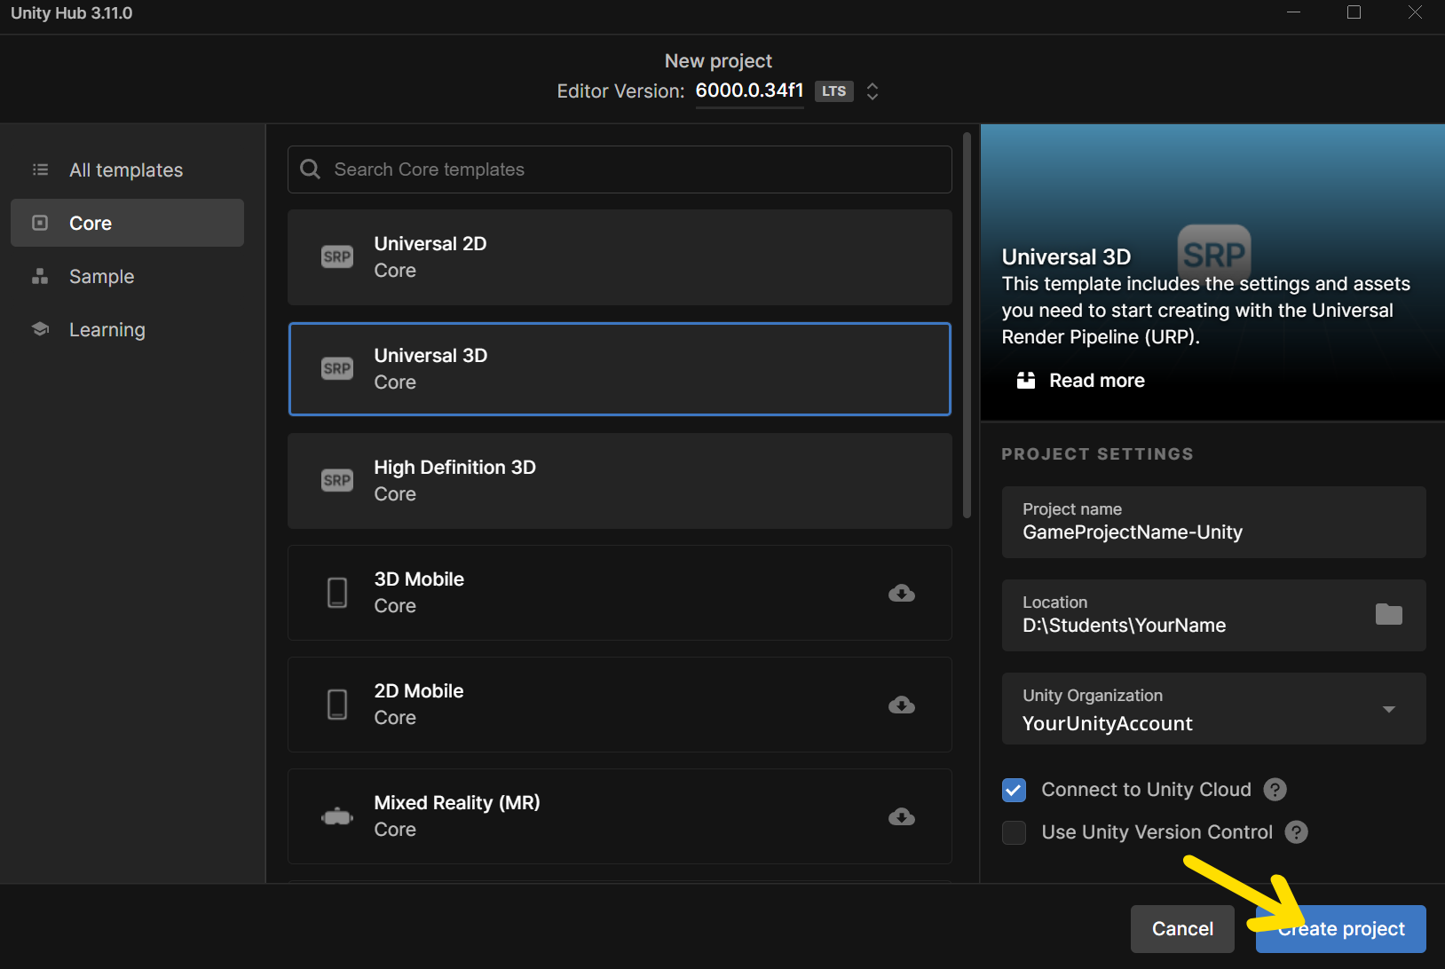Click the Search Core templates field
Screen dimensions: 1445x969
click(x=620, y=169)
